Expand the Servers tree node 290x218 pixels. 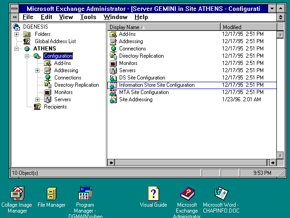point(37,100)
